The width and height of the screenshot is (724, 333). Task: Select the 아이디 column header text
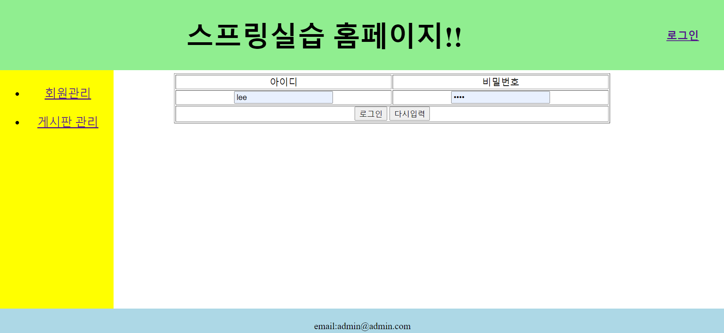point(283,82)
